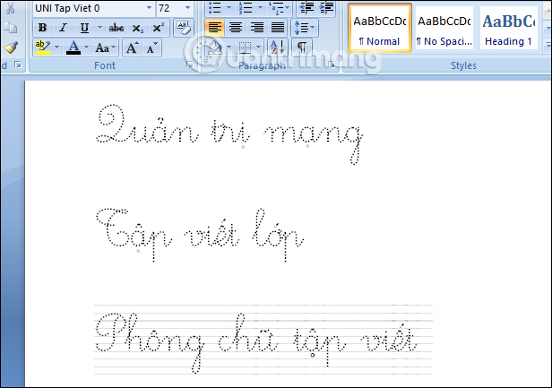Open borders dropdown arrow

pyautogui.click(x=259, y=47)
